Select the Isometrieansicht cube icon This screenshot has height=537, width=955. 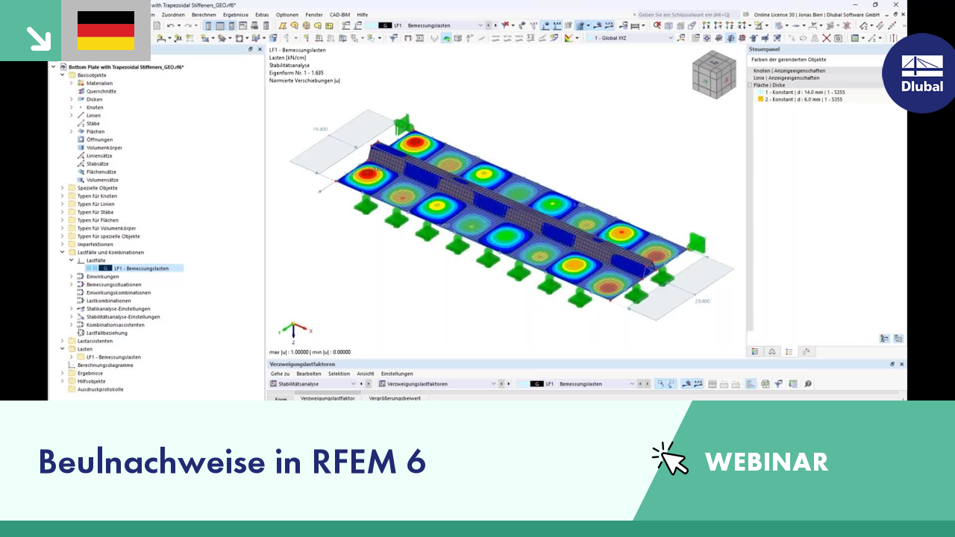pyautogui.click(x=714, y=74)
